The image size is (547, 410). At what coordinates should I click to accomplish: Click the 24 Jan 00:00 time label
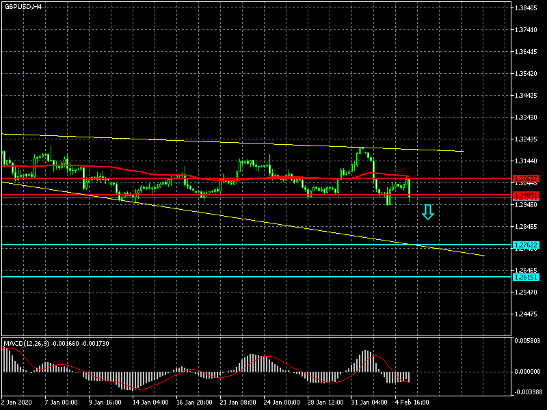(282, 402)
